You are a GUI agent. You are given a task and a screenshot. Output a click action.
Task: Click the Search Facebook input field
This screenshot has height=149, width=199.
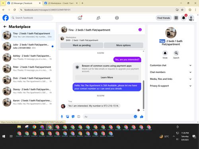[x=32, y=18]
